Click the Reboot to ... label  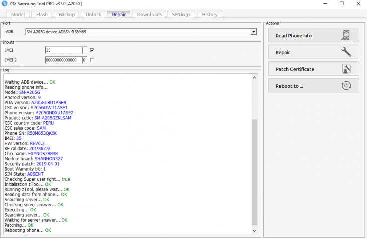point(289,86)
